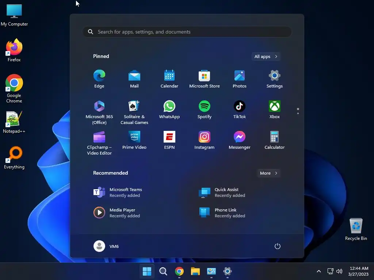Open Microsoft 365 (Office)
This screenshot has width=374, height=280.
[x=99, y=112]
